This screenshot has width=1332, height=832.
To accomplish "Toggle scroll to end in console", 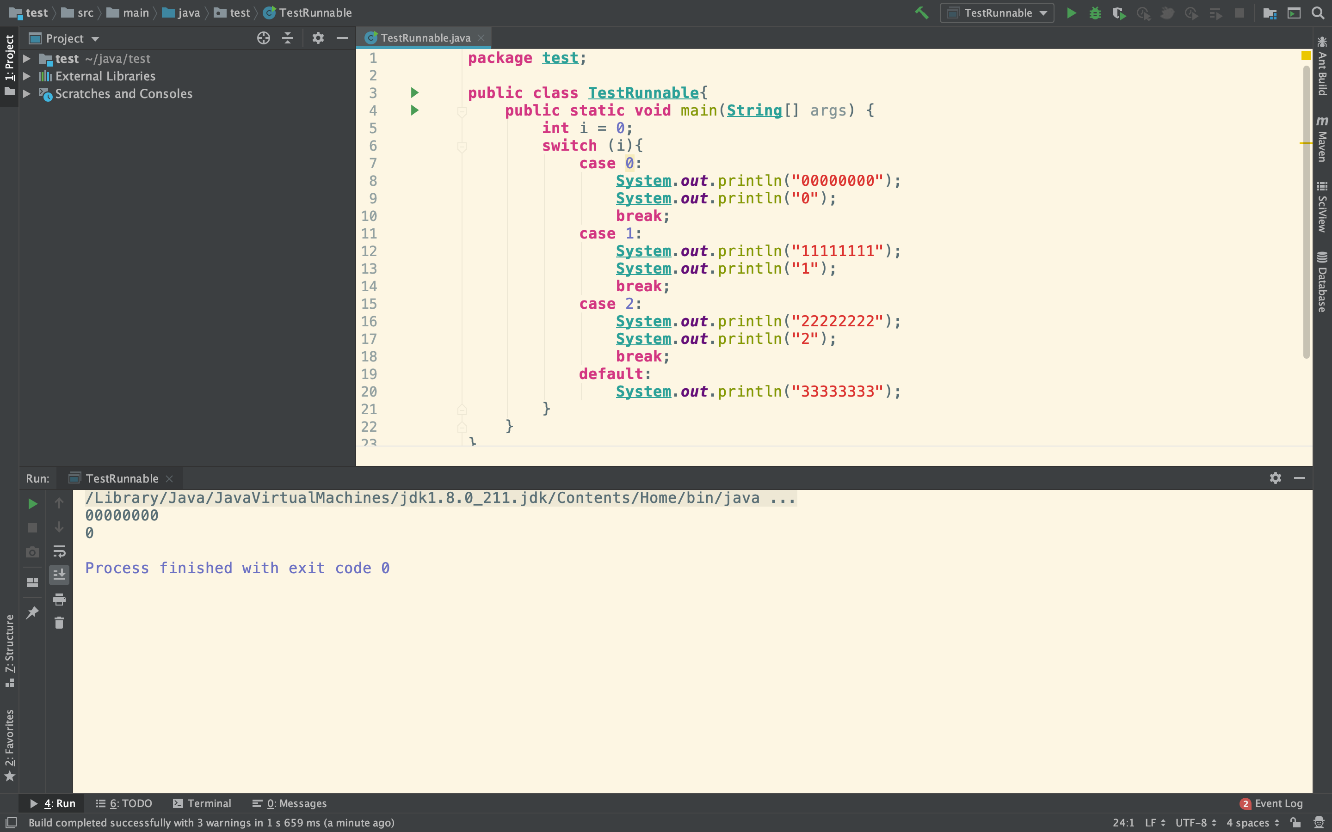I will tap(59, 575).
